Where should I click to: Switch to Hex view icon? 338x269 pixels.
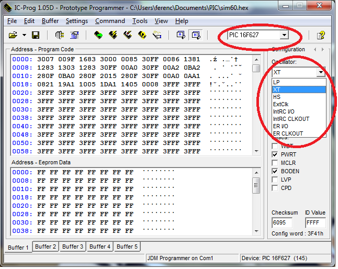(196, 35)
